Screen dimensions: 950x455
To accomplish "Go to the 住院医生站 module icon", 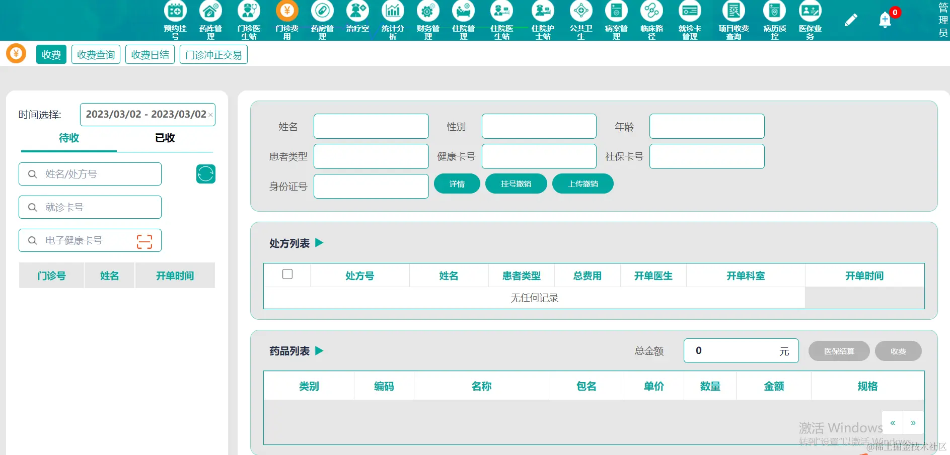I will [x=502, y=11].
